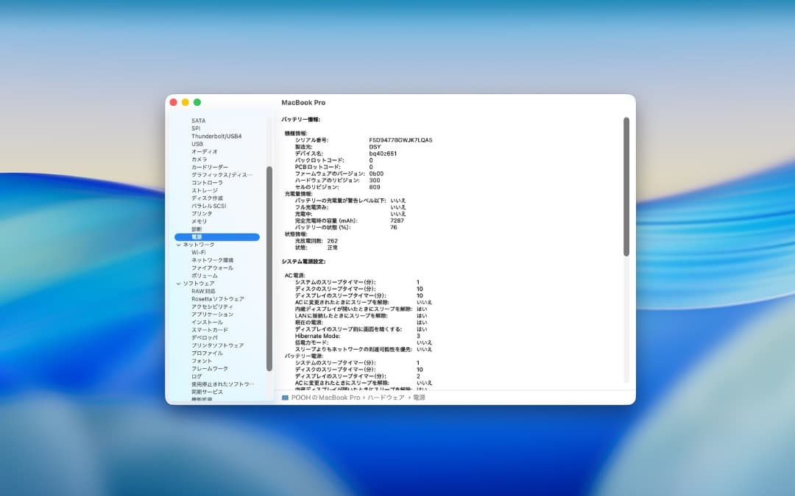The width and height of the screenshot is (795, 496).
Task: Select ネットワーク環境 in the sidebar
Action: (213, 260)
